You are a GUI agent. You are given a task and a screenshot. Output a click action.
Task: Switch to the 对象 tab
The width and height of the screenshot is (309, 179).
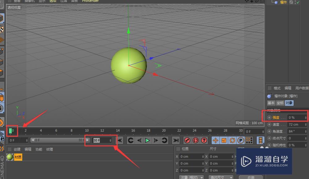[289, 103]
